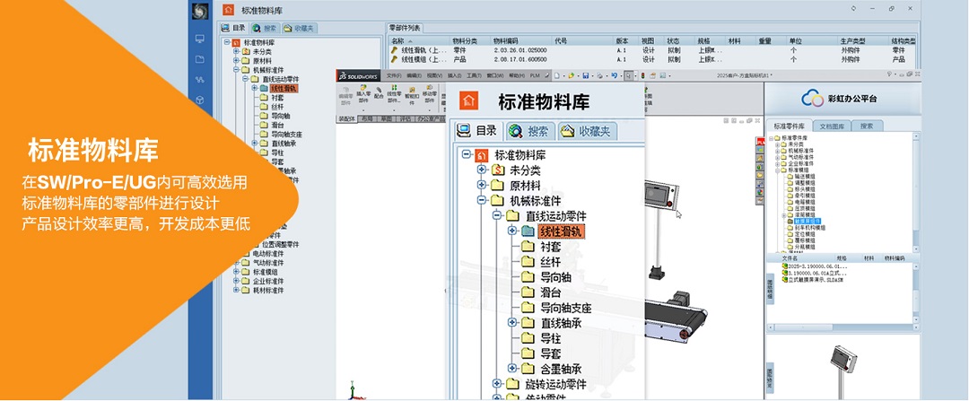Expand the 直线轴承 folder in zoomed tree

point(512,322)
